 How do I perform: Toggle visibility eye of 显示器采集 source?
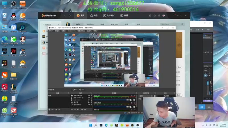[x=89, y=104]
